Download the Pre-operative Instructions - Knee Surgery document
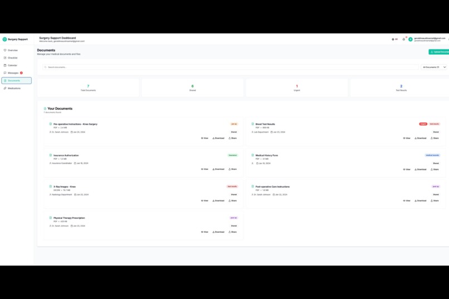The image size is (449, 299). click(x=218, y=138)
